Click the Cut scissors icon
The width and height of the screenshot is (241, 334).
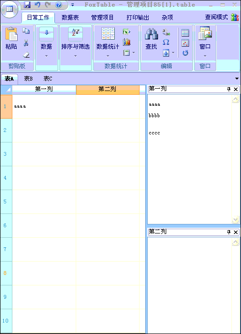coord(26,43)
